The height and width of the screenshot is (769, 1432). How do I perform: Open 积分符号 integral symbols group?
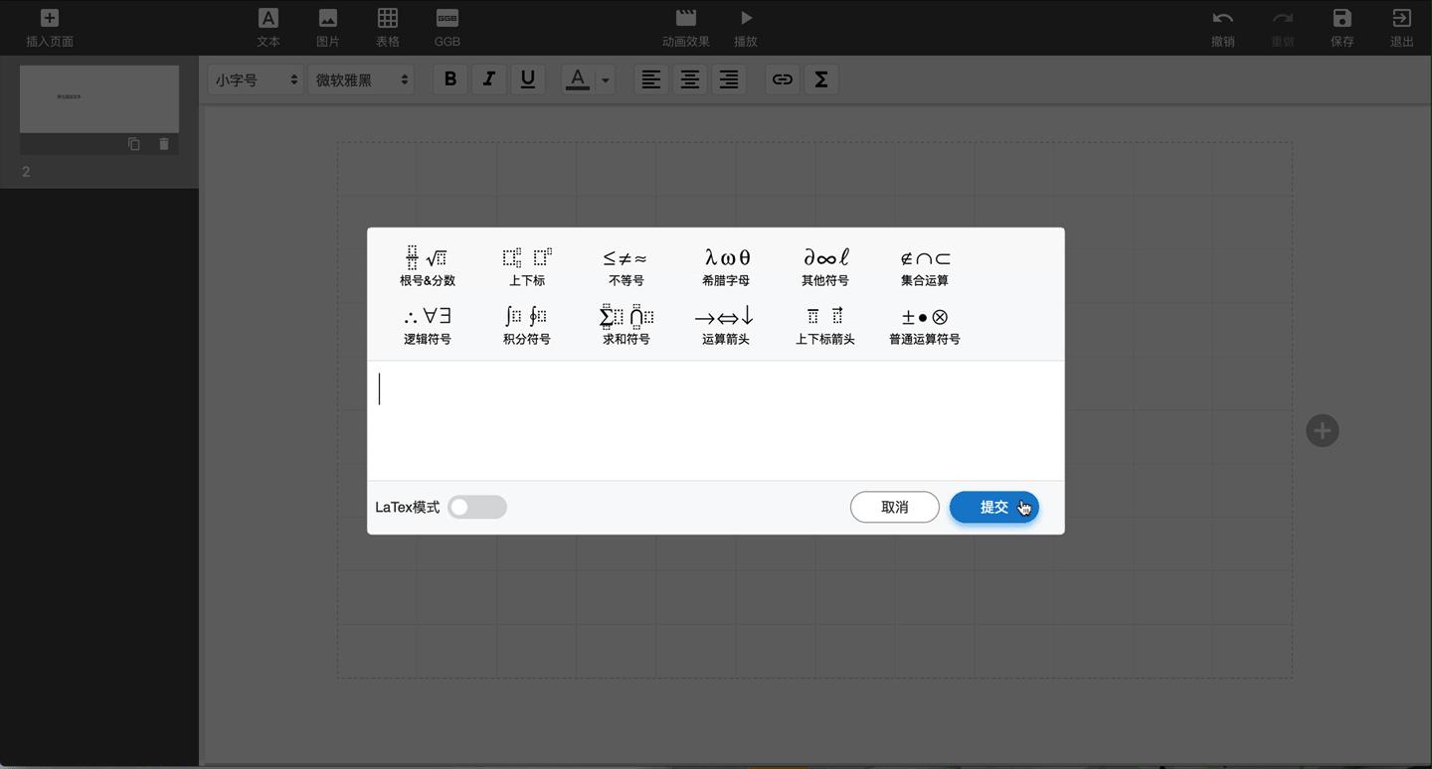pos(527,325)
